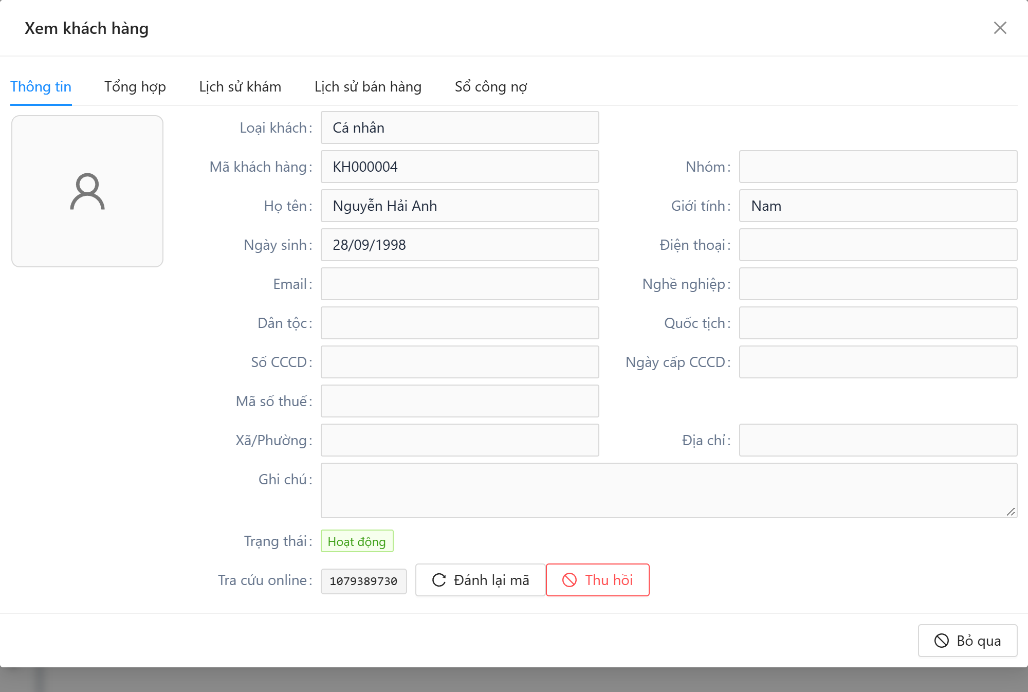Expand the Giới tính selector showing Nam

[x=878, y=206]
